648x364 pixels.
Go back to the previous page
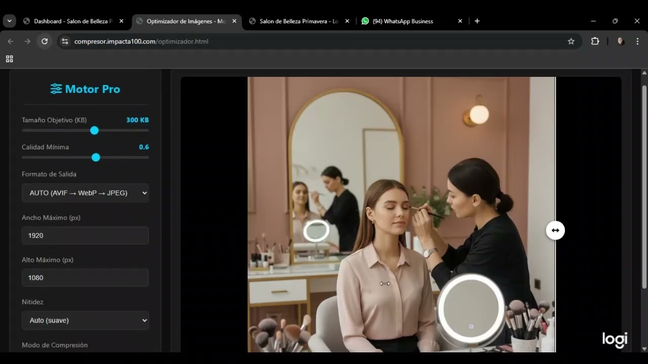pyautogui.click(x=11, y=41)
